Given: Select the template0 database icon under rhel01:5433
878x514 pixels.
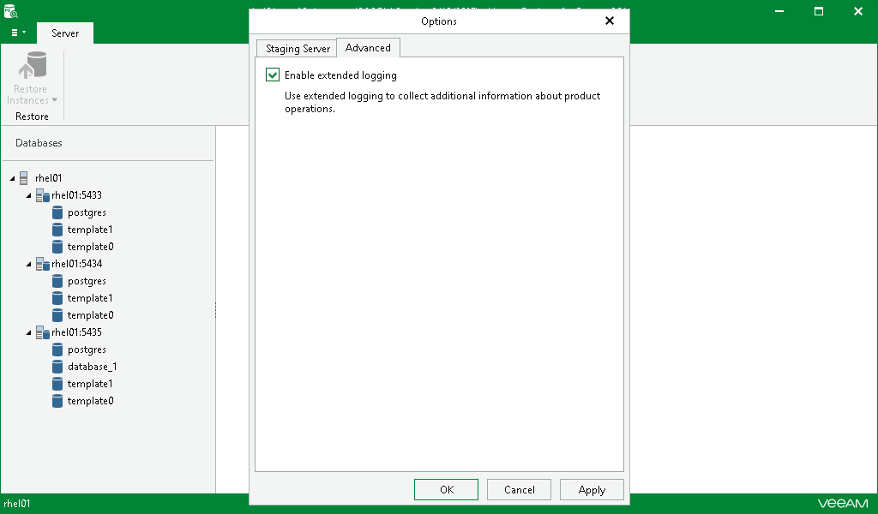Looking at the screenshot, I should (58, 246).
